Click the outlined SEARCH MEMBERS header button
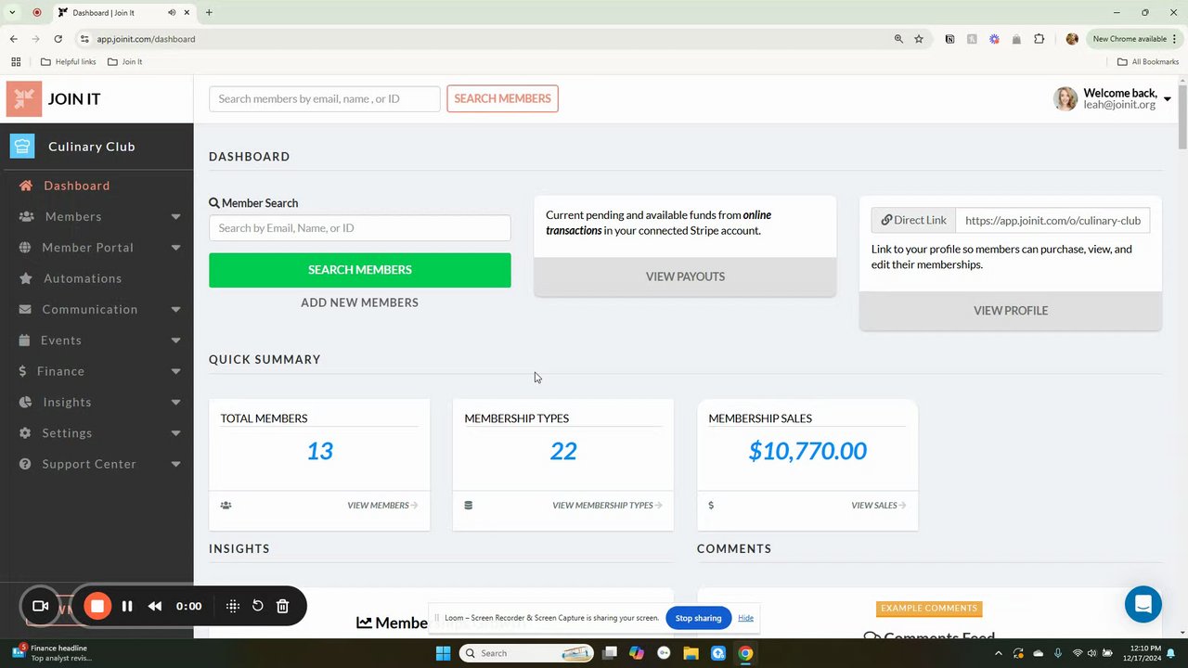The width and height of the screenshot is (1188, 668). pos(502,98)
